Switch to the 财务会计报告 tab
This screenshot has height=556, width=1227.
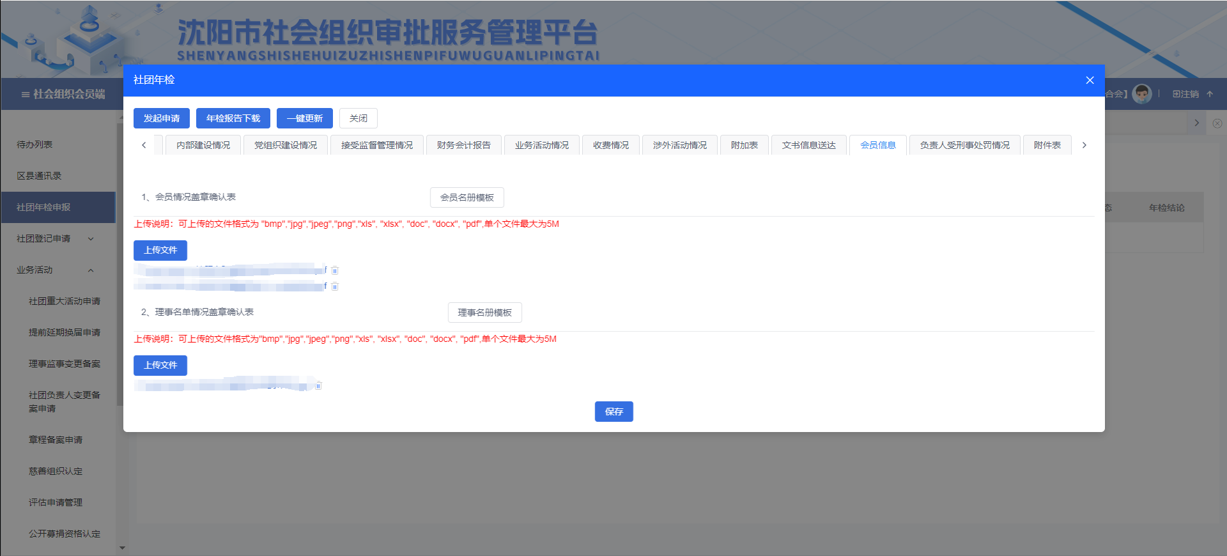click(463, 145)
